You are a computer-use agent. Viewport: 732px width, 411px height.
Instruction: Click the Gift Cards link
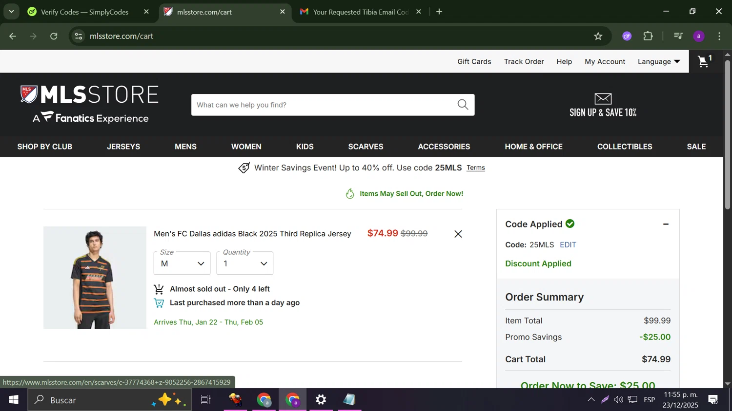[474, 61]
